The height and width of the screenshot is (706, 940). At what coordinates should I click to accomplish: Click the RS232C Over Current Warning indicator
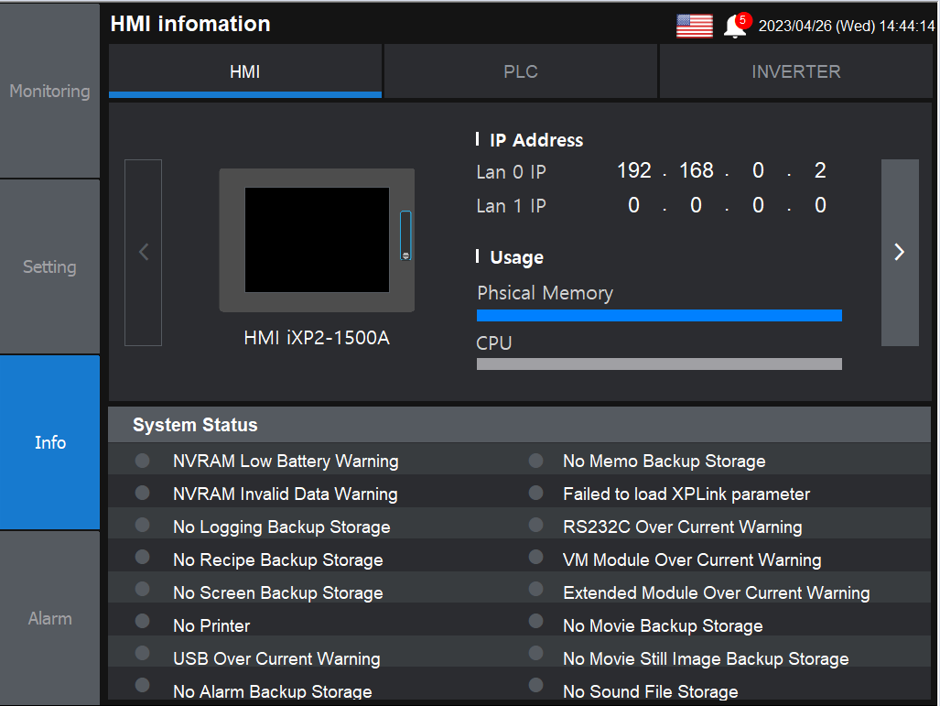coord(536,525)
